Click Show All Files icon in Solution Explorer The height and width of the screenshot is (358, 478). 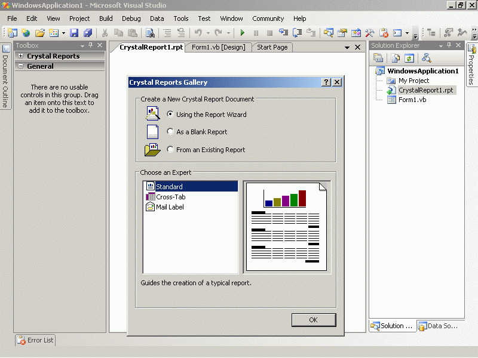tap(395, 58)
